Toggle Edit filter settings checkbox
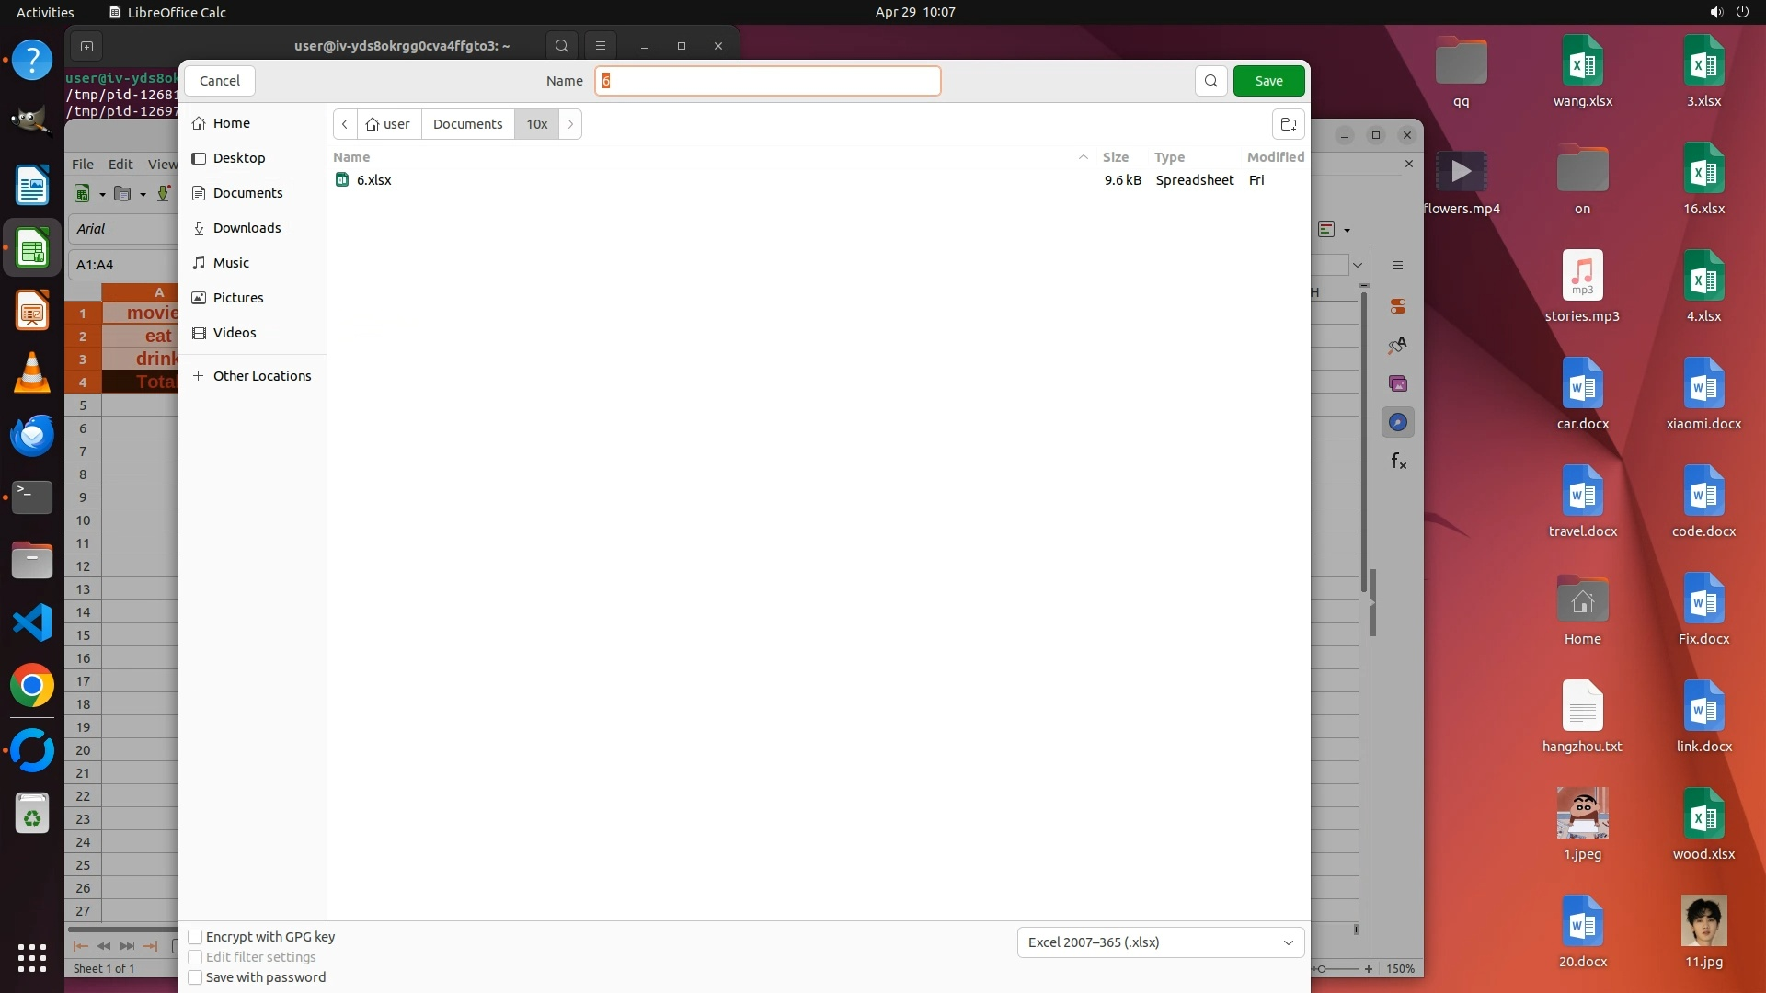The image size is (1766, 993). tap(195, 957)
